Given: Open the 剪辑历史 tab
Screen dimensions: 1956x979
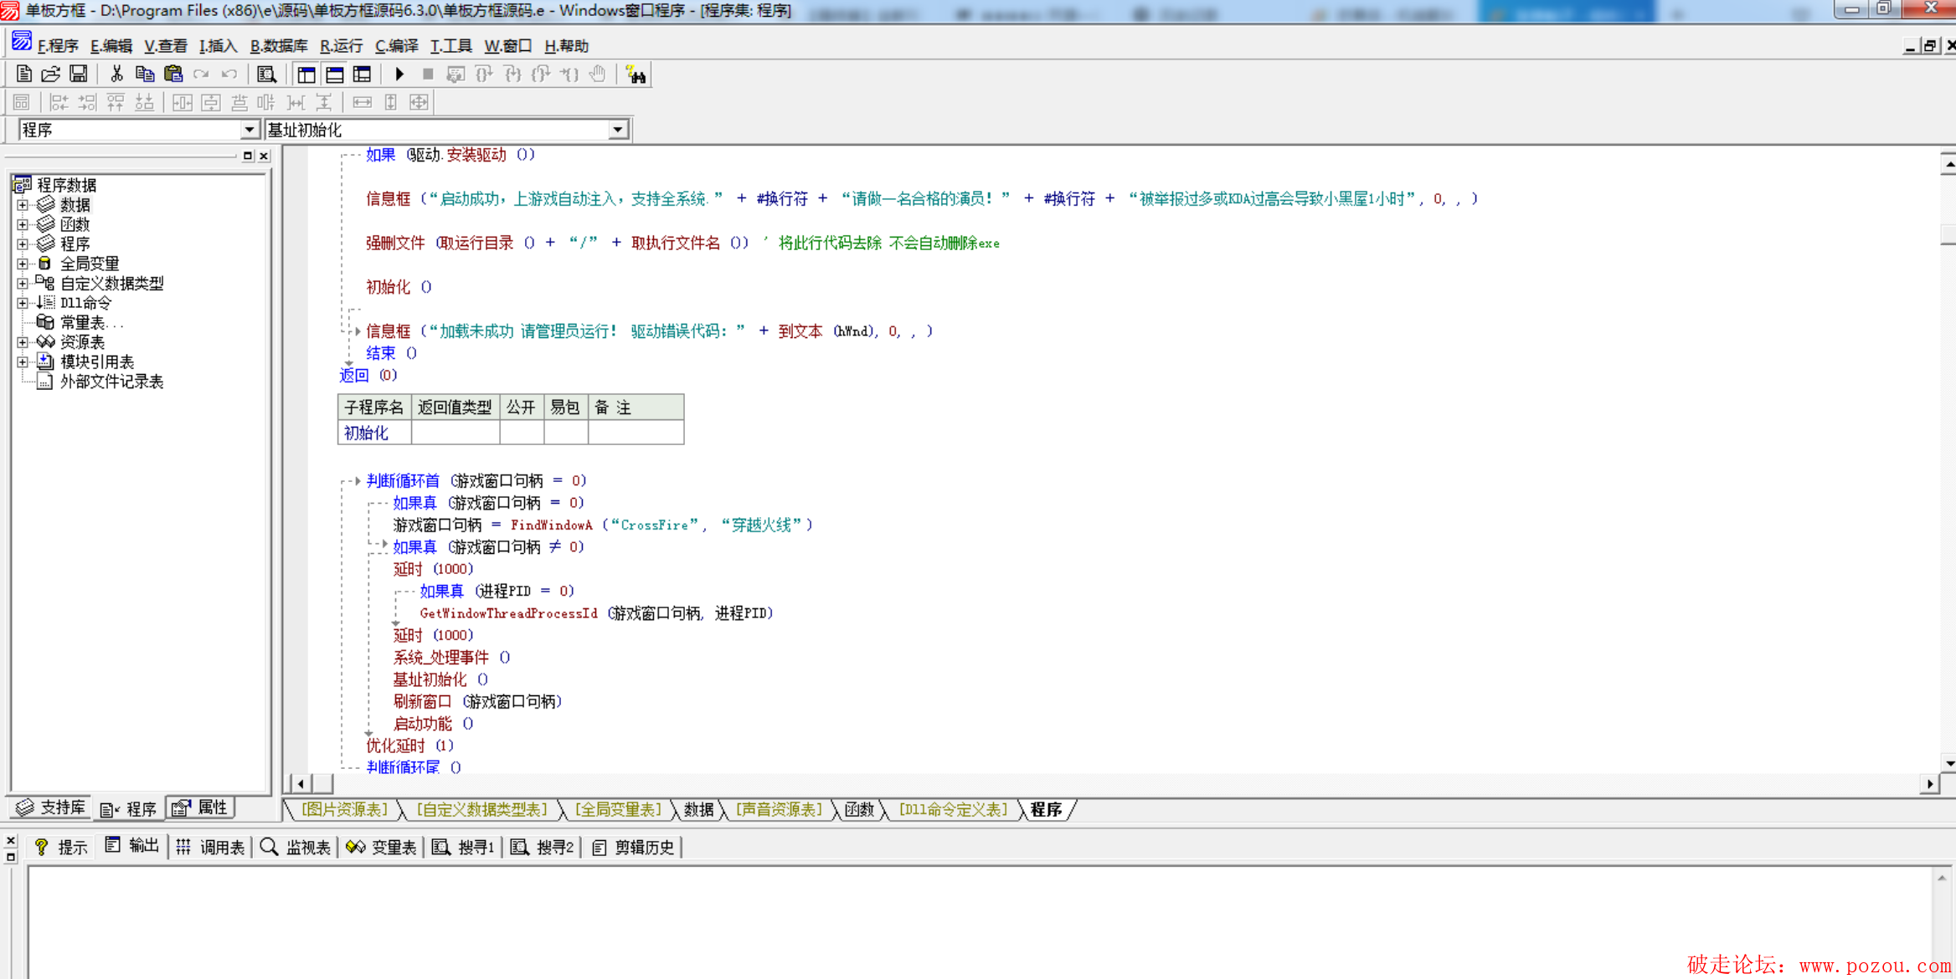Looking at the screenshot, I should pos(633,847).
